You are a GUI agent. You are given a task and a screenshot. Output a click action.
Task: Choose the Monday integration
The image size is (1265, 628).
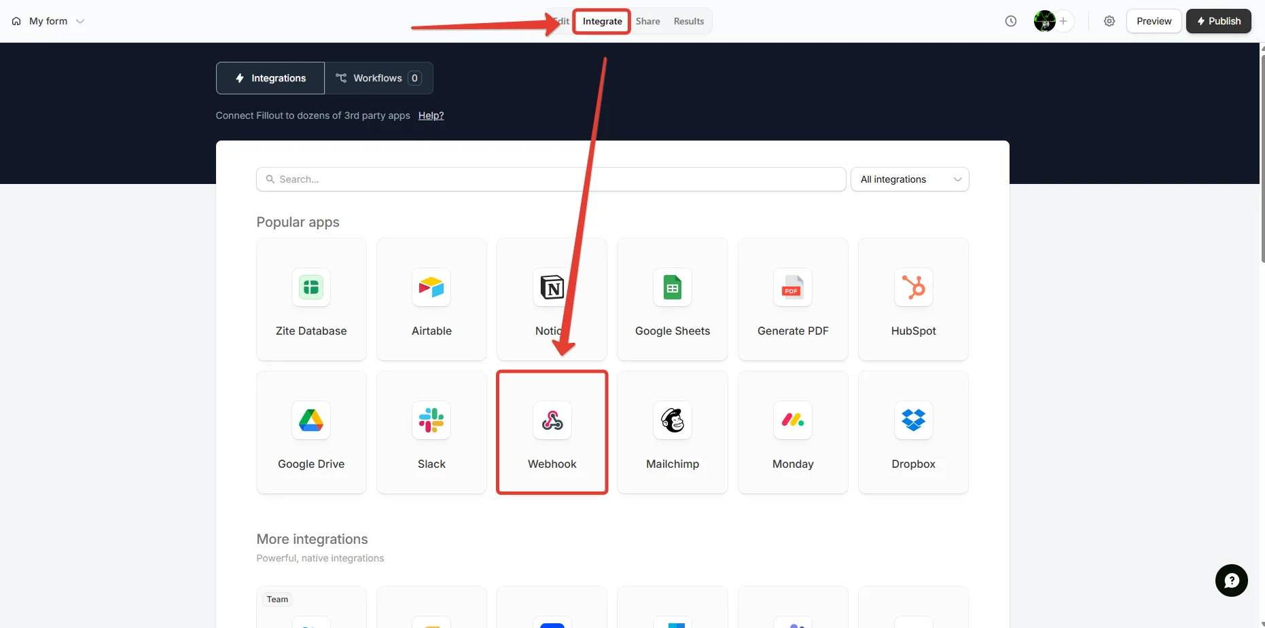tap(793, 432)
